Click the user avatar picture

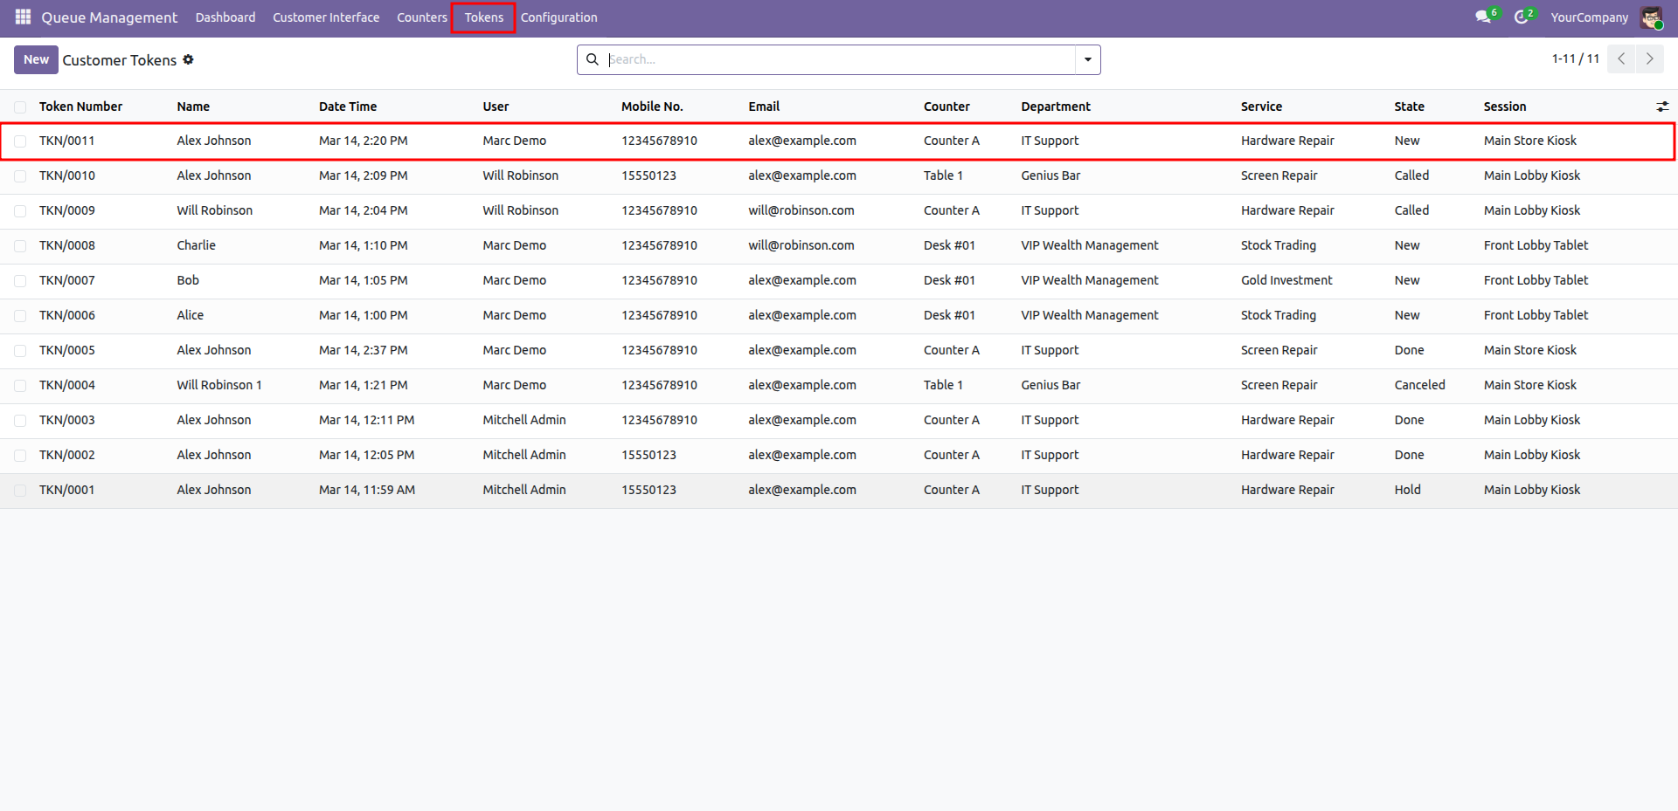point(1651,17)
